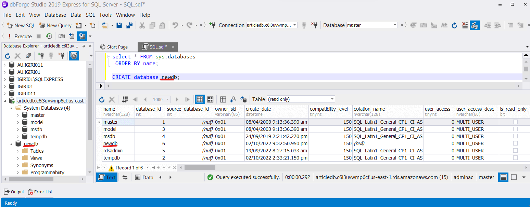Click the Execute button in toolbar
Screen dimensions: 530x207
[20, 36]
